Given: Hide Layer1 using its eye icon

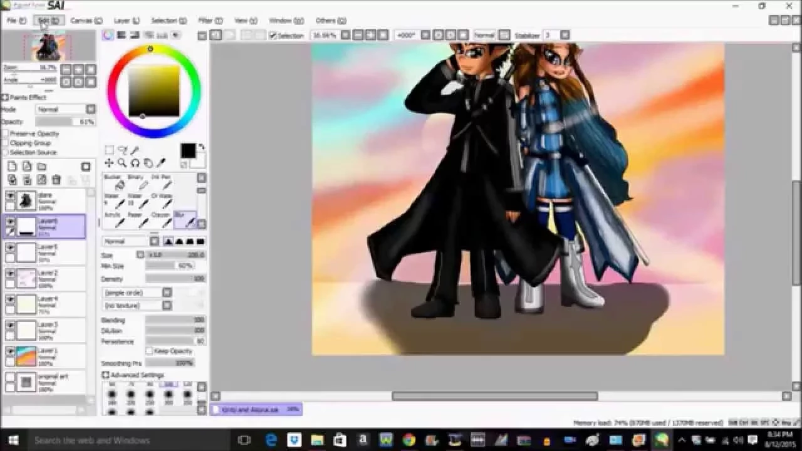Looking at the screenshot, I should point(10,351).
